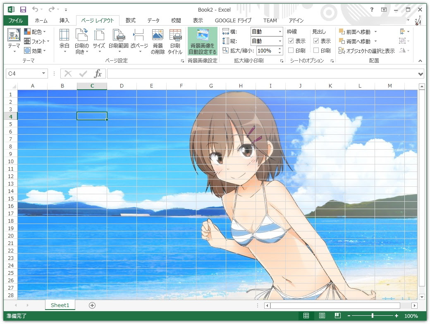Open 印刷範囲 (Print Area) menu
Viewport: 430px width, 324px height.
[119, 40]
